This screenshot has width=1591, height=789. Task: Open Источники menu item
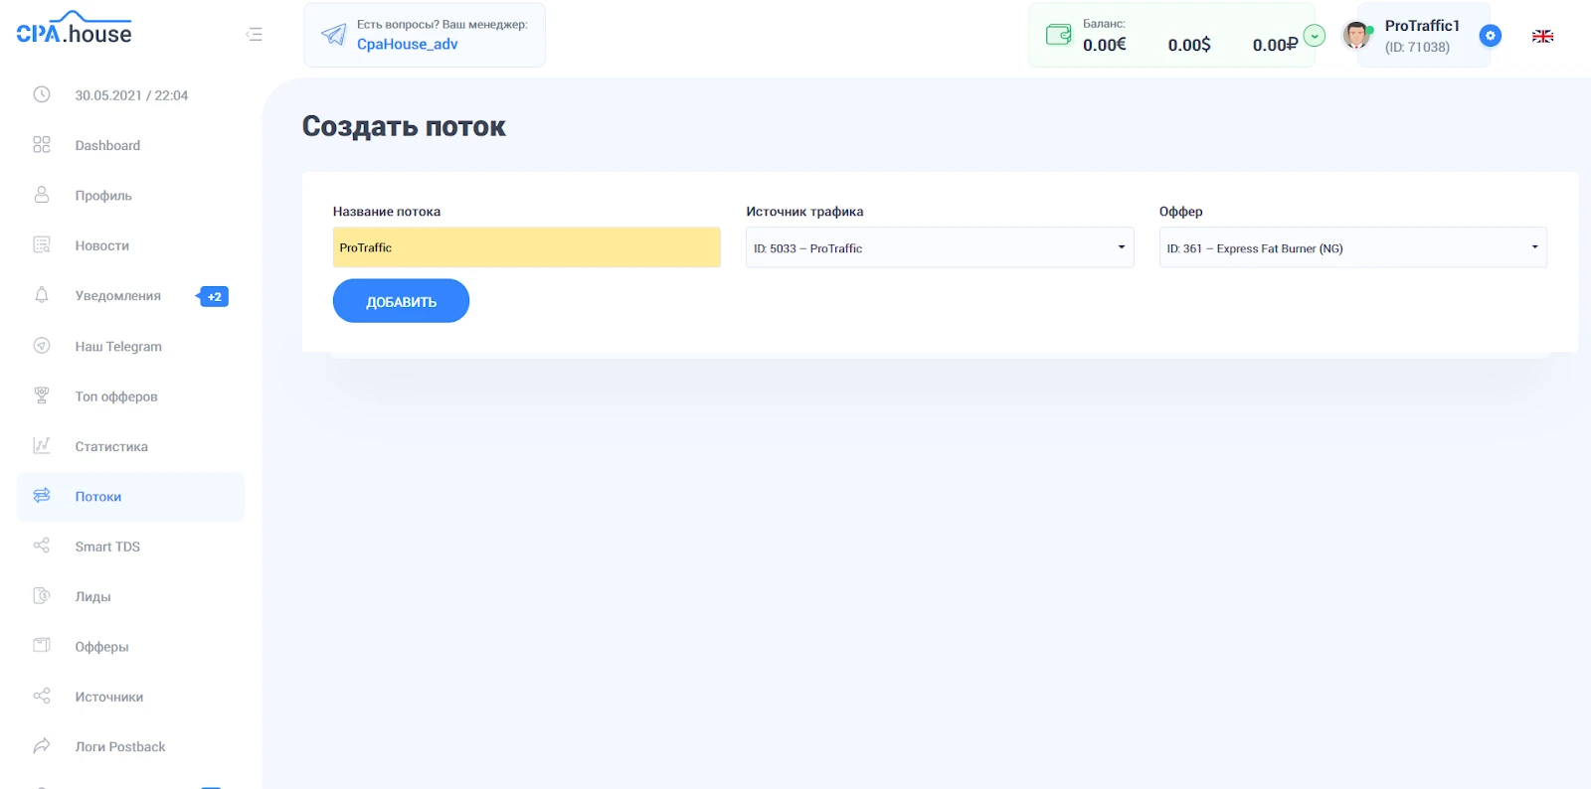click(x=109, y=697)
